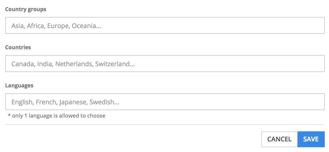Click the CANCEL button

pyautogui.click(x=279, y=139)
